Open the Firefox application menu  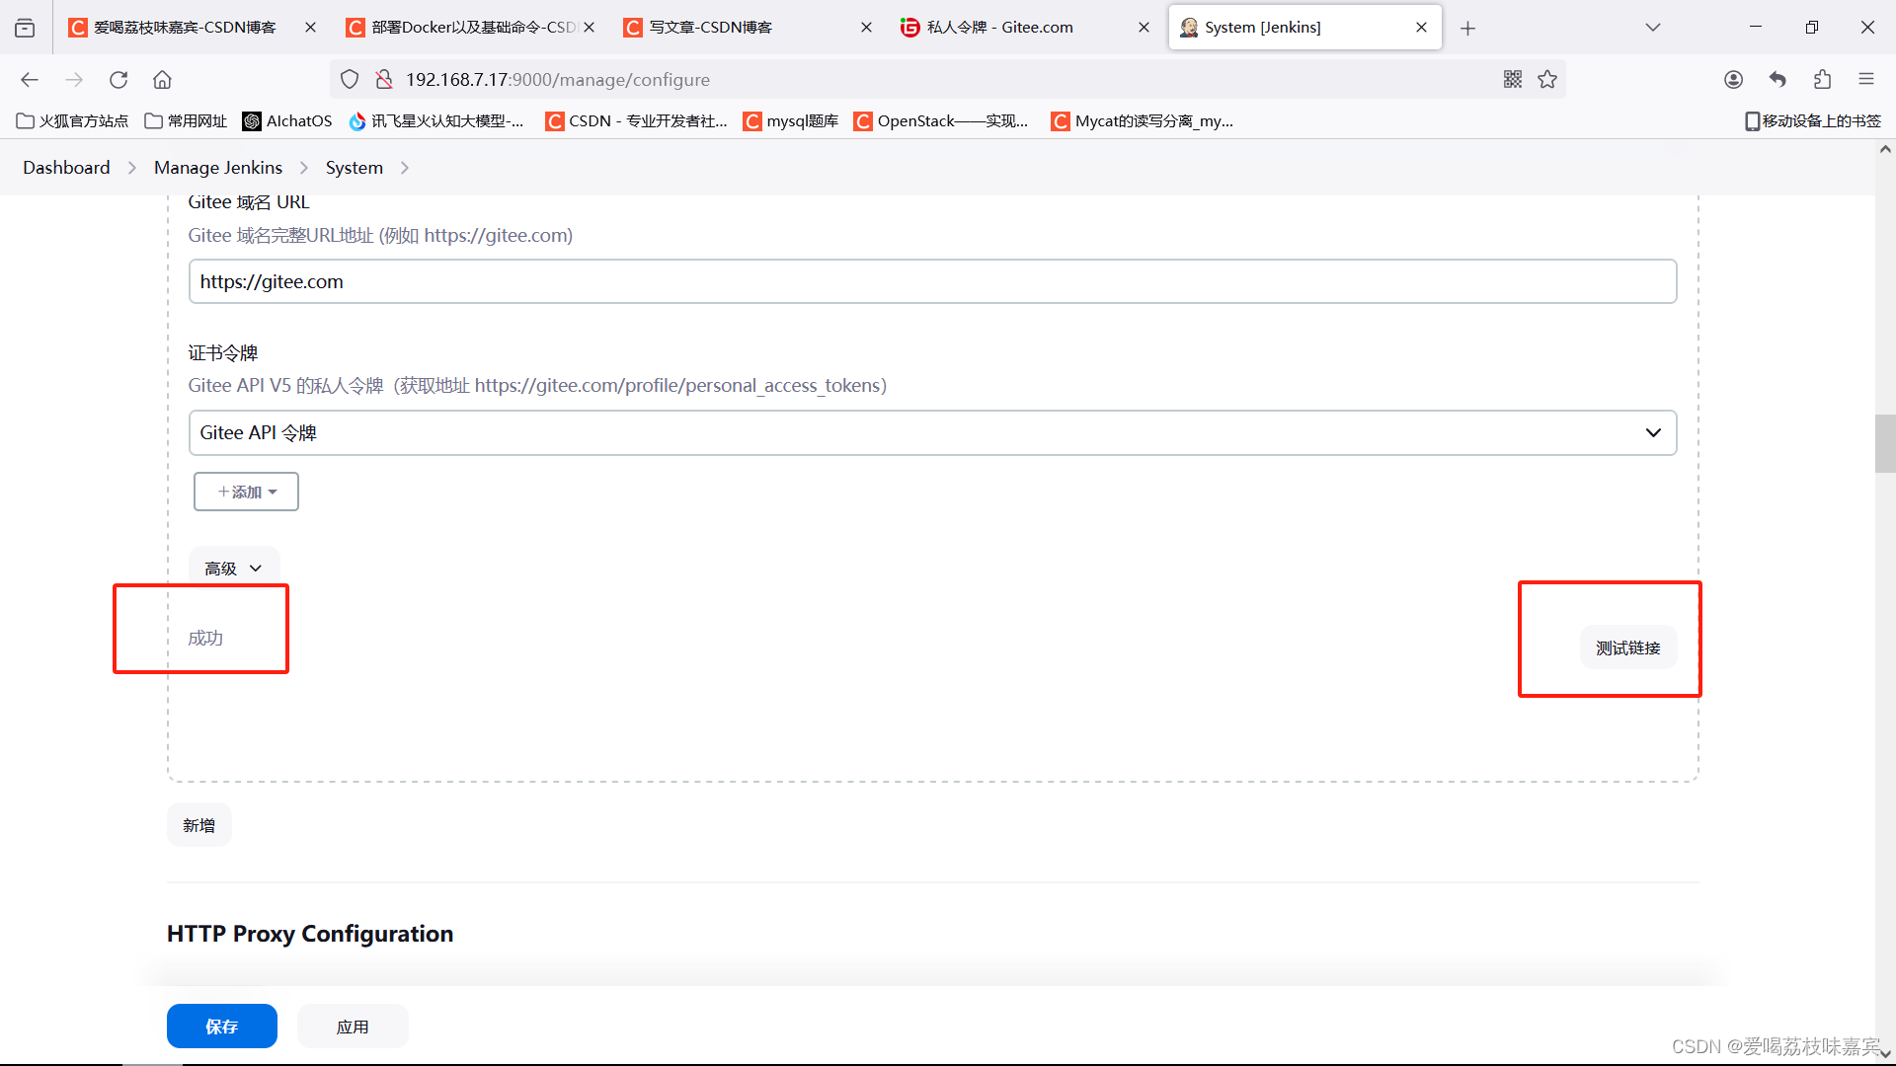pyautogui.click(x=1866, y=80)
